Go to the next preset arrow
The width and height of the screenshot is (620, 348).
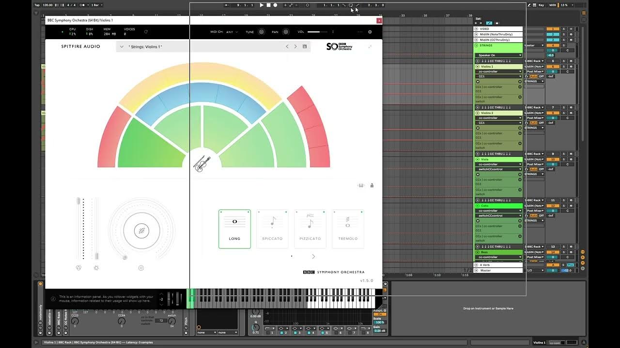click(x=295, y=46)
